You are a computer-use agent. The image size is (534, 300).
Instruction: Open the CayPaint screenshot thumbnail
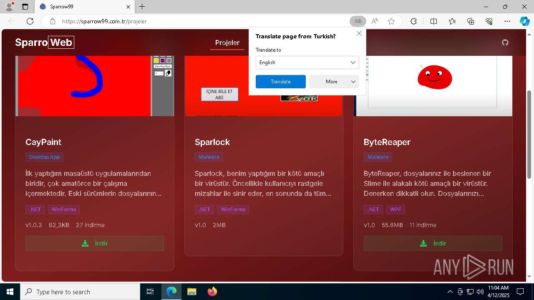pos(95,86)
